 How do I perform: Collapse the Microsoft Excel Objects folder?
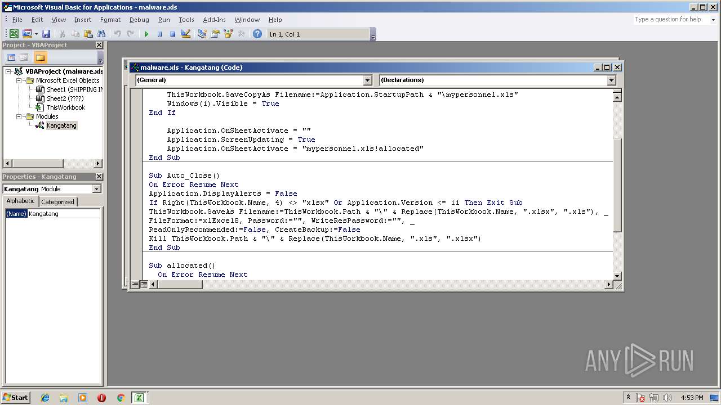click(x=19, y=80)
